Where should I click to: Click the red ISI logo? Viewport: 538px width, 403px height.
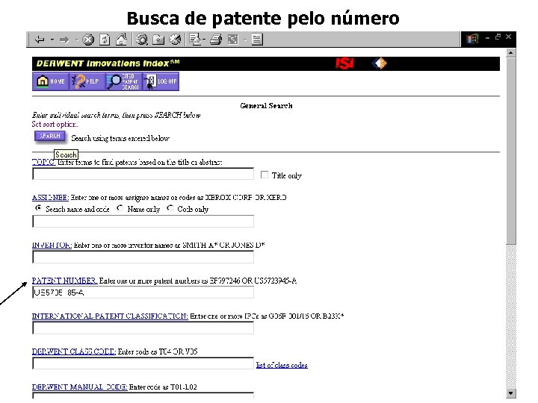tap(344, 63)
